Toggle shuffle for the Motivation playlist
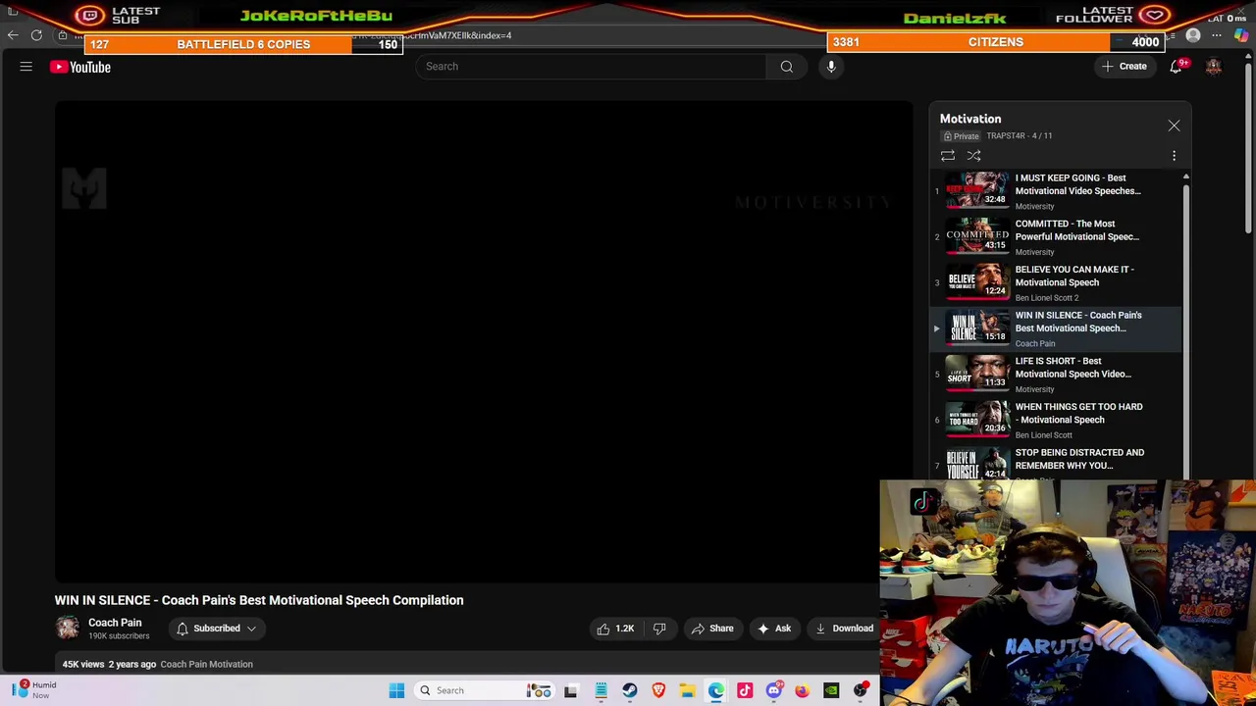Viewport: 1256px width, 706px height. coord(973,156)
